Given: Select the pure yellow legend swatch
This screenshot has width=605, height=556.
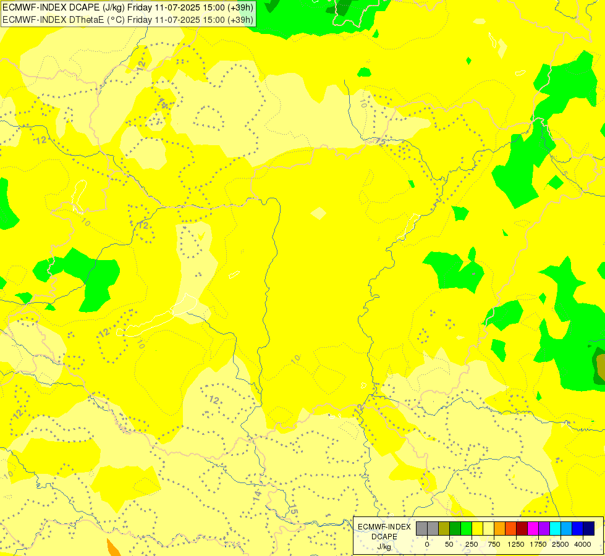Looking at the screenshot, I should pyautogui.click(x=477, y=529).
